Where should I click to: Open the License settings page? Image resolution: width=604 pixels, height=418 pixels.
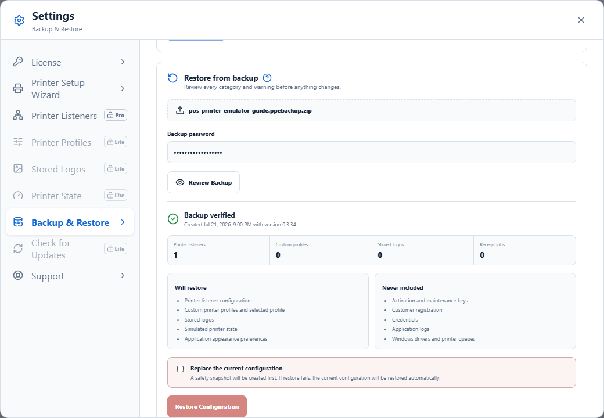point(70,62)
